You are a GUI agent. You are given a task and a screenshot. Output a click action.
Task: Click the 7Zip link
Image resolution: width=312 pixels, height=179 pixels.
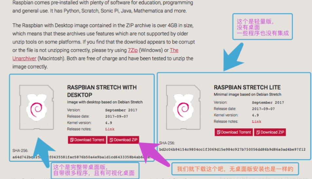[x=133, y=50]
